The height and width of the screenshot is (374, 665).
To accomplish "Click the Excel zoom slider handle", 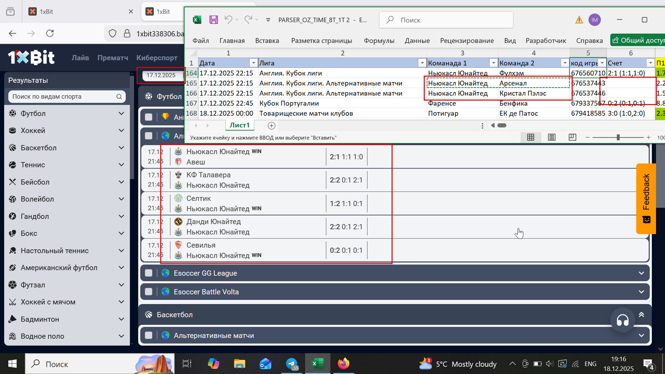I will pyautogui.click(x=618, y=137).
